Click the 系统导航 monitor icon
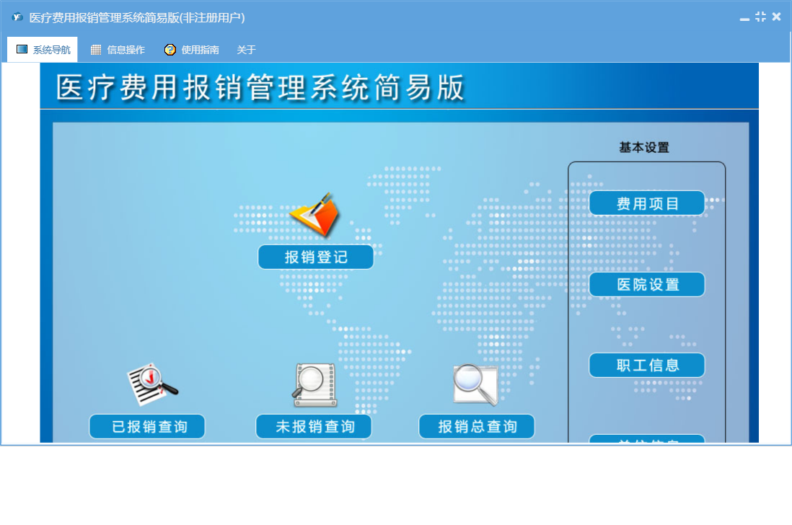Viewport: 792px width, 525px height. click(x=22, y=49)
